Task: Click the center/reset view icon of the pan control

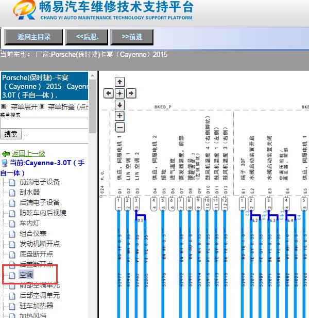Action: tap(119, 93)
